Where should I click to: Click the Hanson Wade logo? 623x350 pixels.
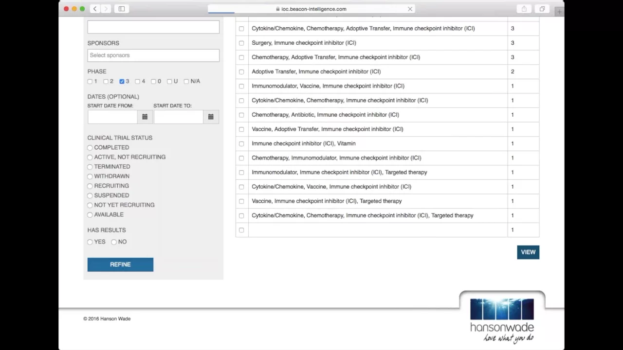click(502, 320)
